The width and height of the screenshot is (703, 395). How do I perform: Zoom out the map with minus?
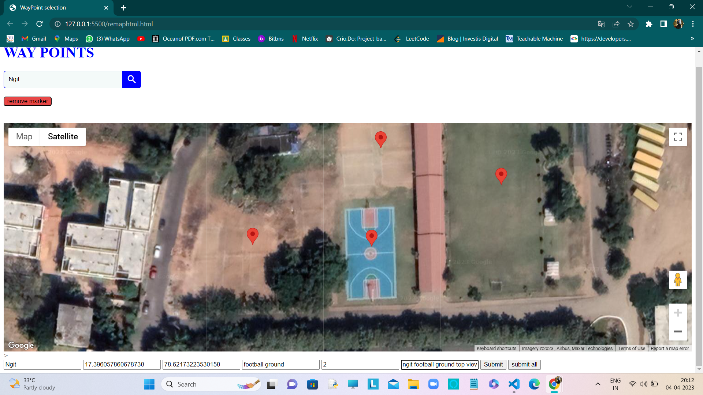tap(678, 331)
